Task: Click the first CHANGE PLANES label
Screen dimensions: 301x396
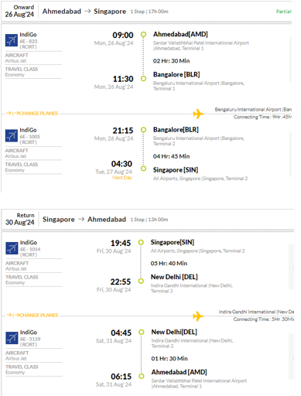Action: 32,113
